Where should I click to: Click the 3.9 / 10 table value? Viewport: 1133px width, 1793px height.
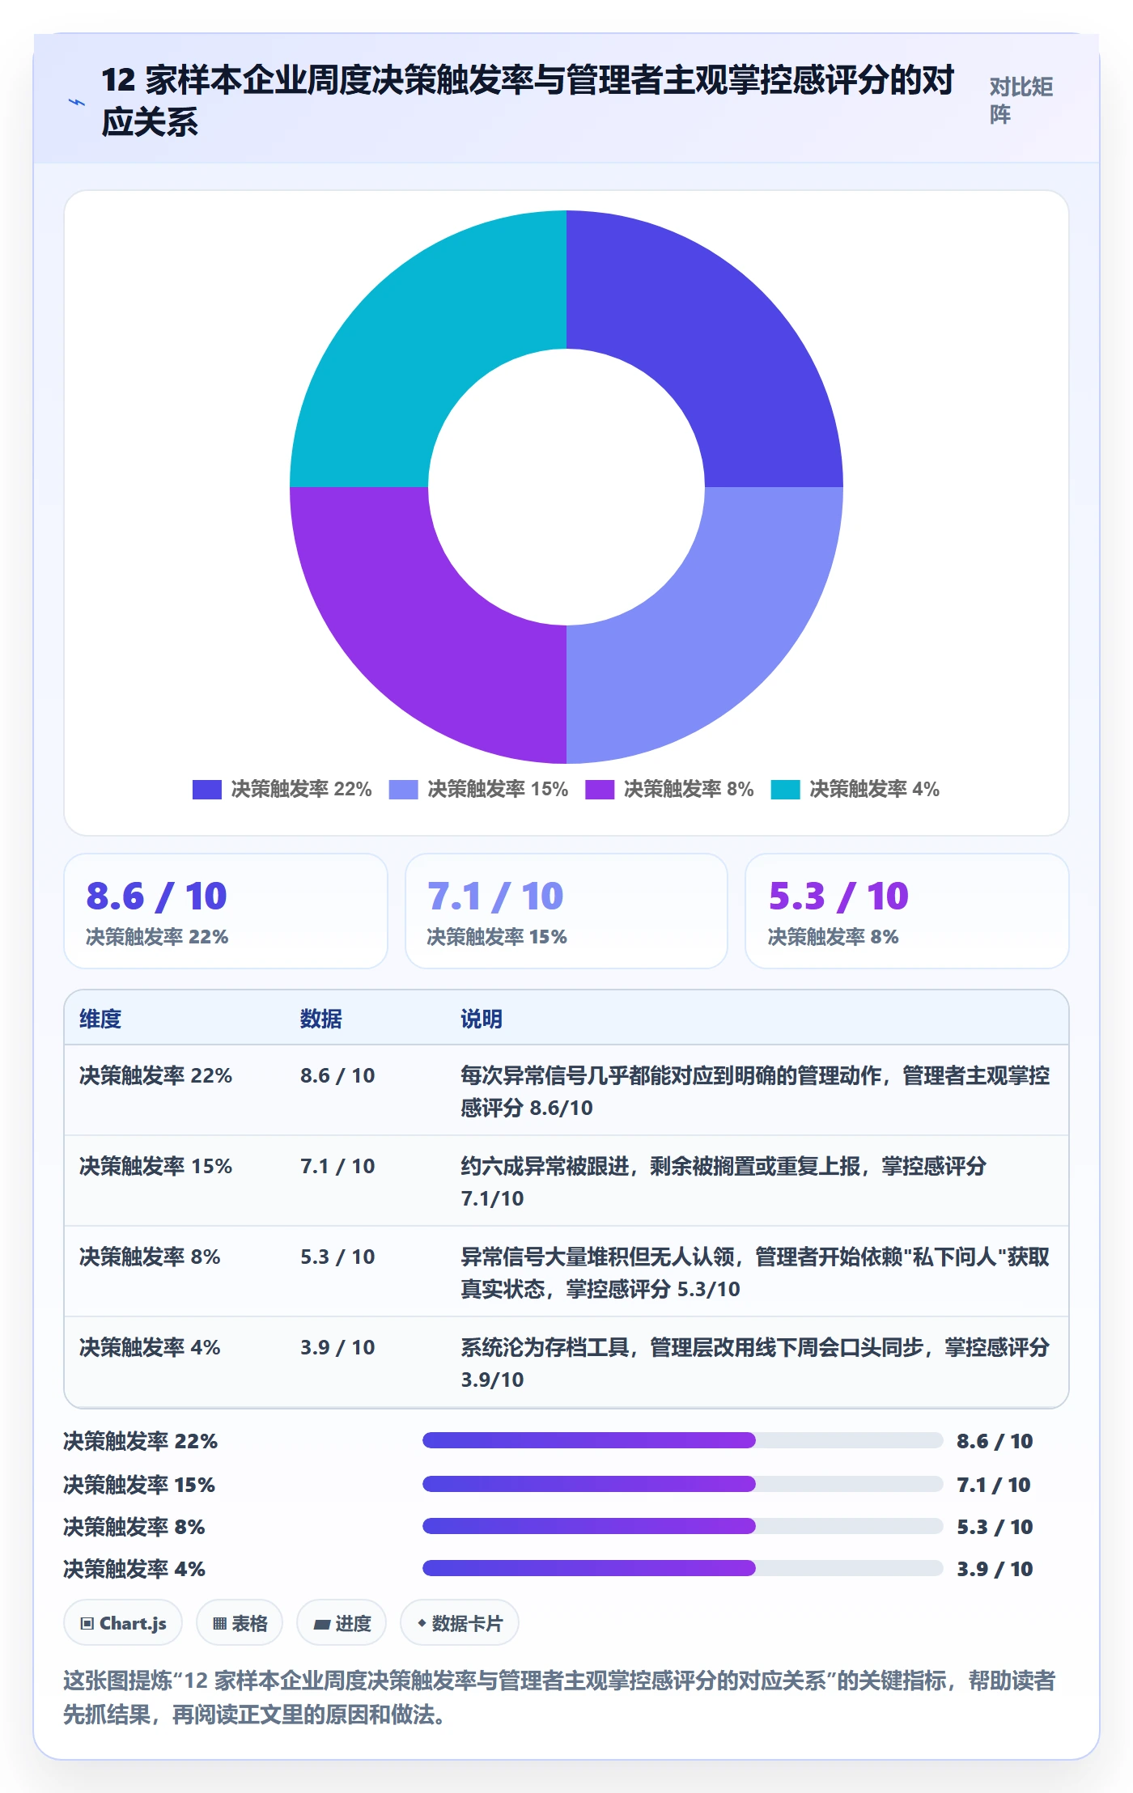(337, 1347)
